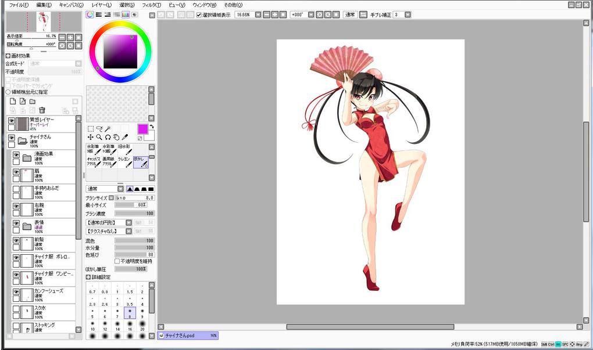Open the 【テクスチャなし】 texture dropdown
593x350 pixels.
coord(128,231)
